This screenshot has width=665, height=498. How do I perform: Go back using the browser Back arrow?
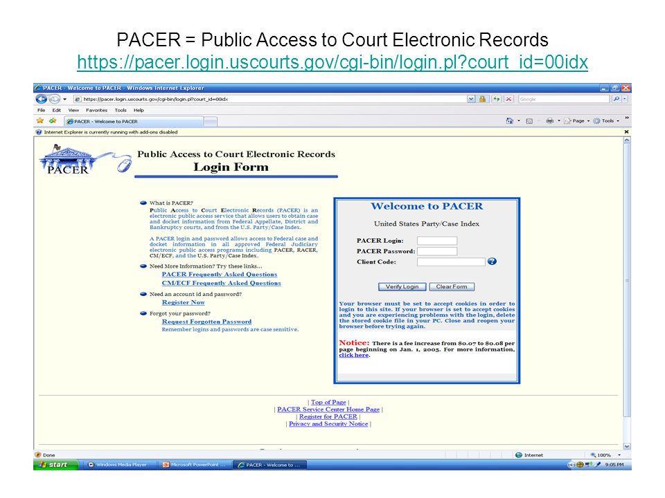(x=41, y=99)
